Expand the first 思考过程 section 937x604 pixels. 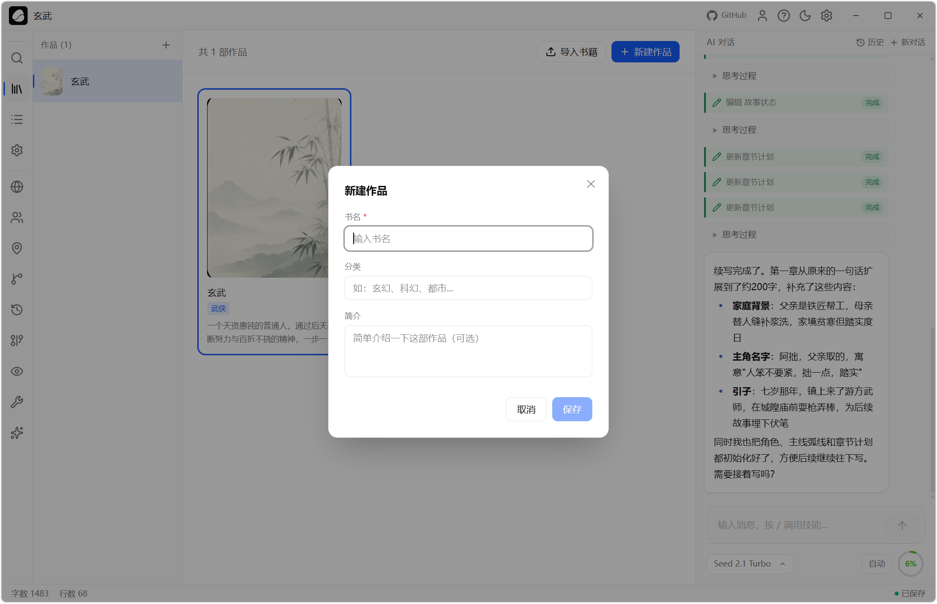[796, 76]
